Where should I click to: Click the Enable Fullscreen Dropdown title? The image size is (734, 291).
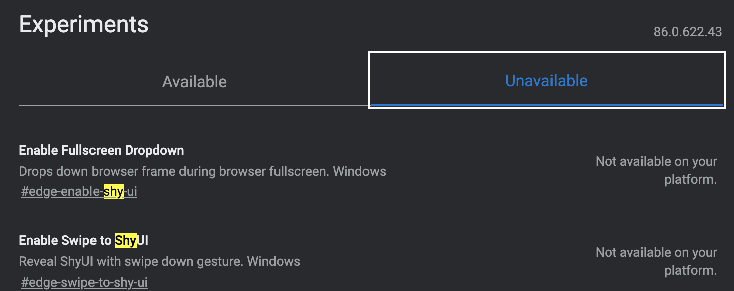[102, 150]
